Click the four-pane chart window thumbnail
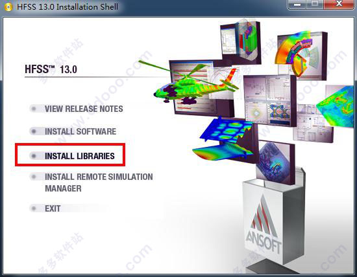 [270, 100]
